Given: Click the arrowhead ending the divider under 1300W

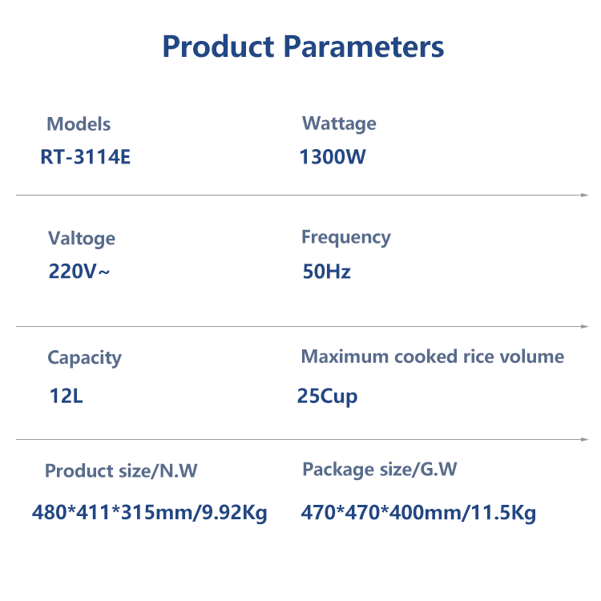Looking at the screenshot, I should coord(585,195).
